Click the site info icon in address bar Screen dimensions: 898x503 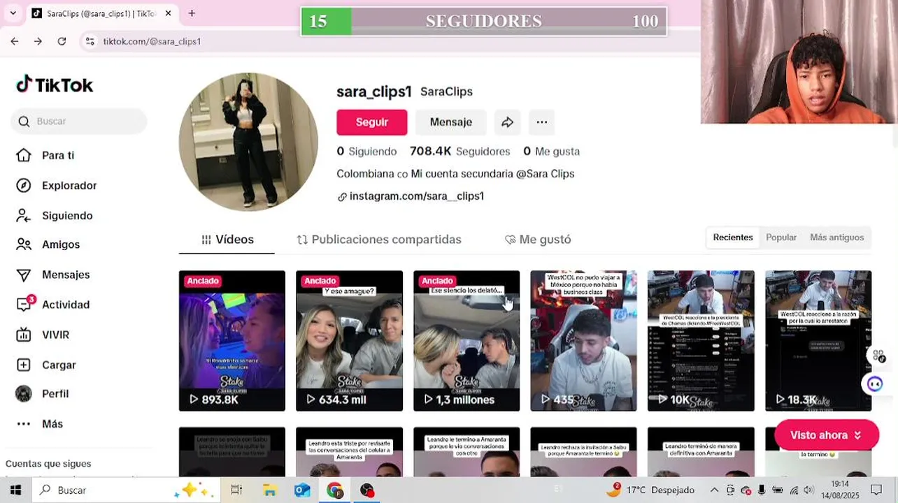pos(90,41)
